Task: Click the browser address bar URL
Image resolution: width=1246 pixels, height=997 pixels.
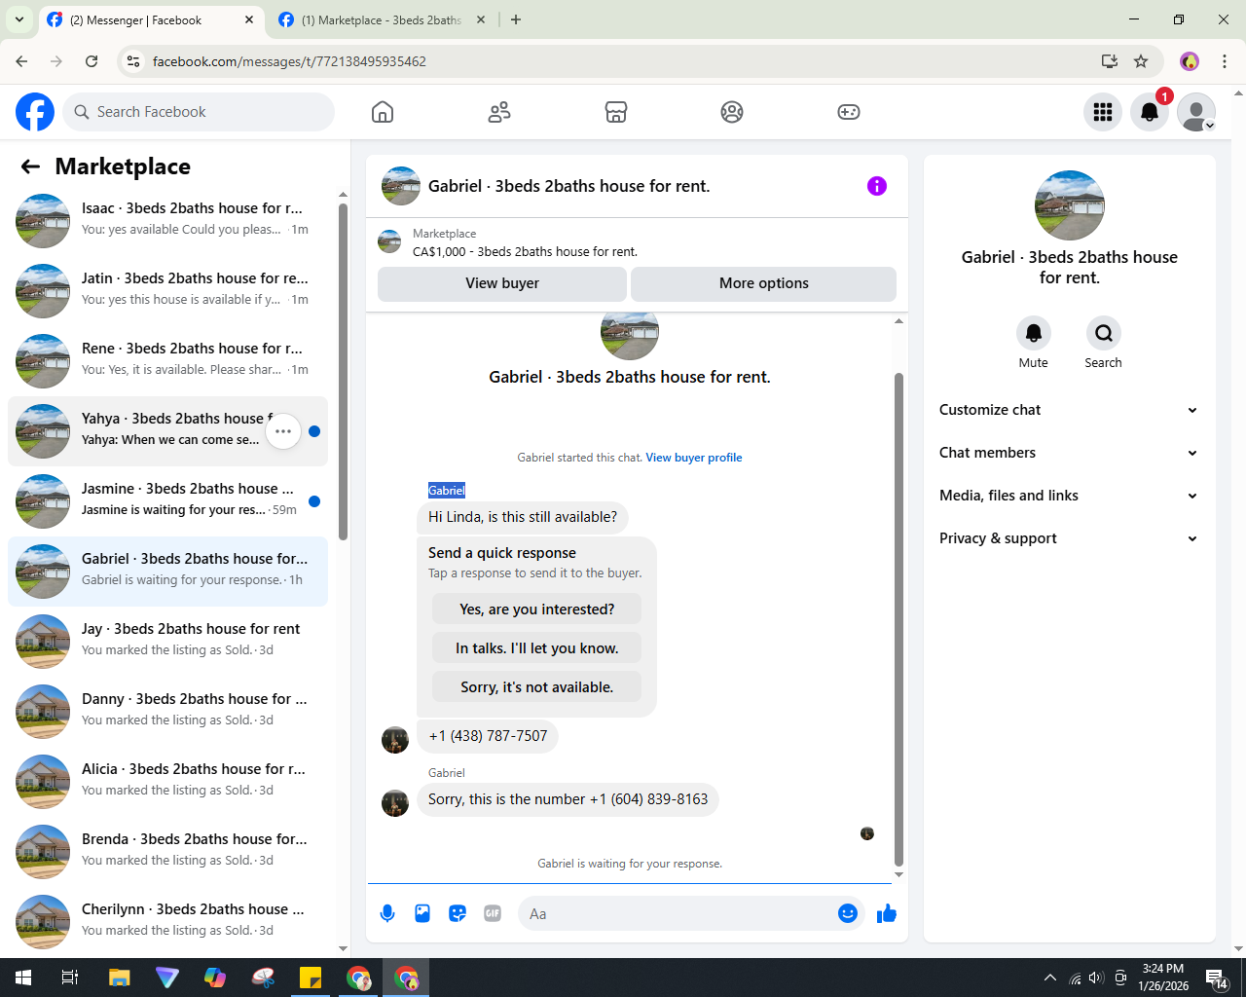Action: pyautogui.click(x=289, y=61)
